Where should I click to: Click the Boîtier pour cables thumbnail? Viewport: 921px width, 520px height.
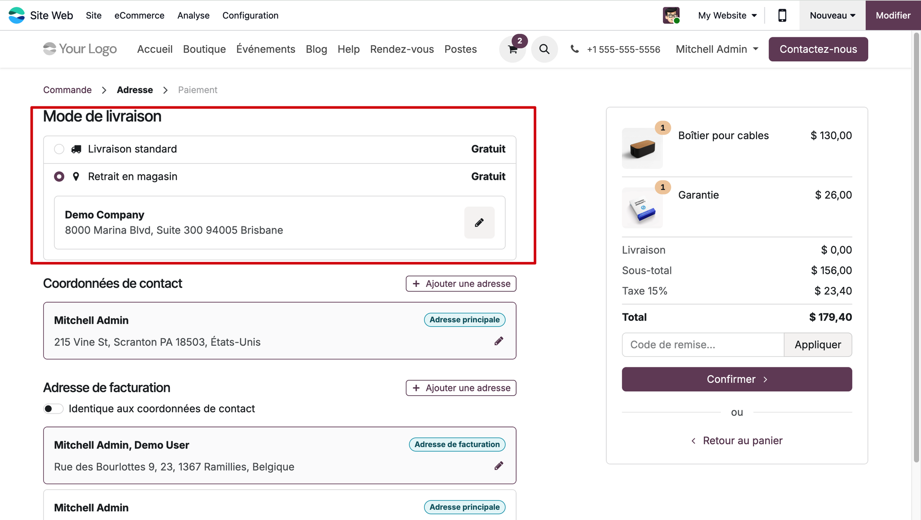[x=642, y=148]
